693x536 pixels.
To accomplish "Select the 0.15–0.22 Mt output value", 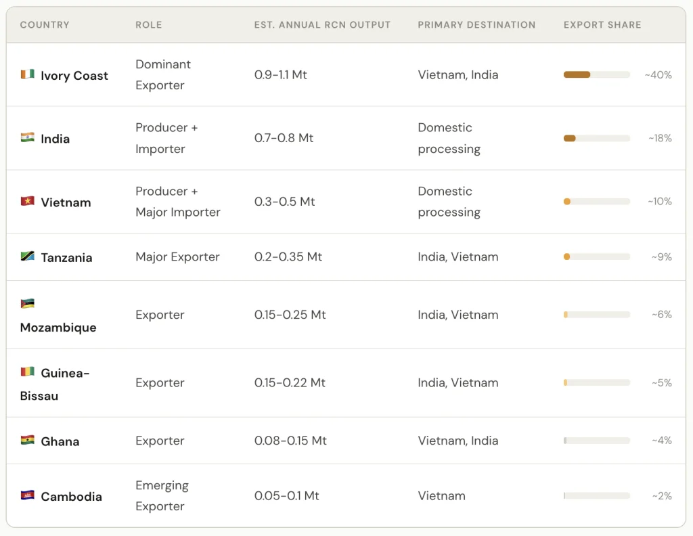I will pyautogui.click(x=290, y=382).
